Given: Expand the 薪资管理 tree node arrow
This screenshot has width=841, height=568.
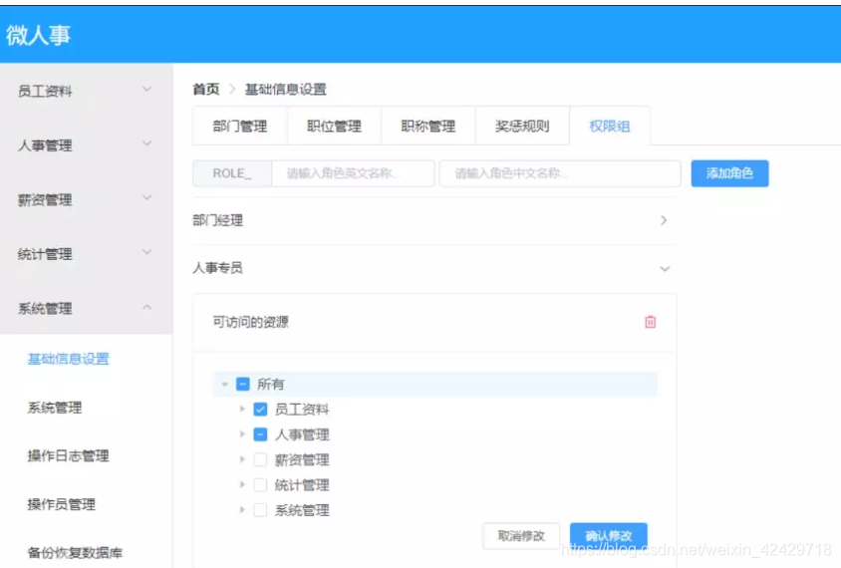Looking at the screenshot, I should pos(242,459).
